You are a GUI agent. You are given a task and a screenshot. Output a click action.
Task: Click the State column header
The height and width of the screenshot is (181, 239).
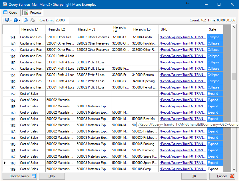(215, 29)
